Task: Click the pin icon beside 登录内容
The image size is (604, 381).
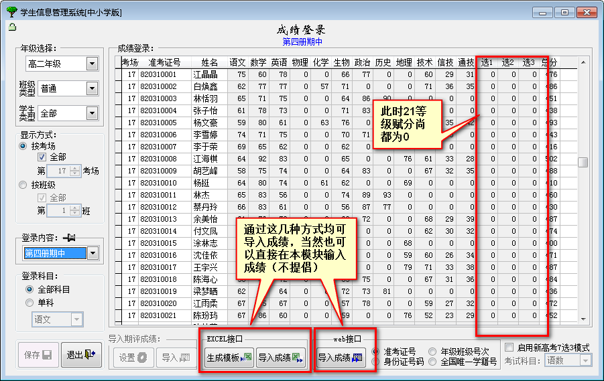Action: click(x=69, y=237)
